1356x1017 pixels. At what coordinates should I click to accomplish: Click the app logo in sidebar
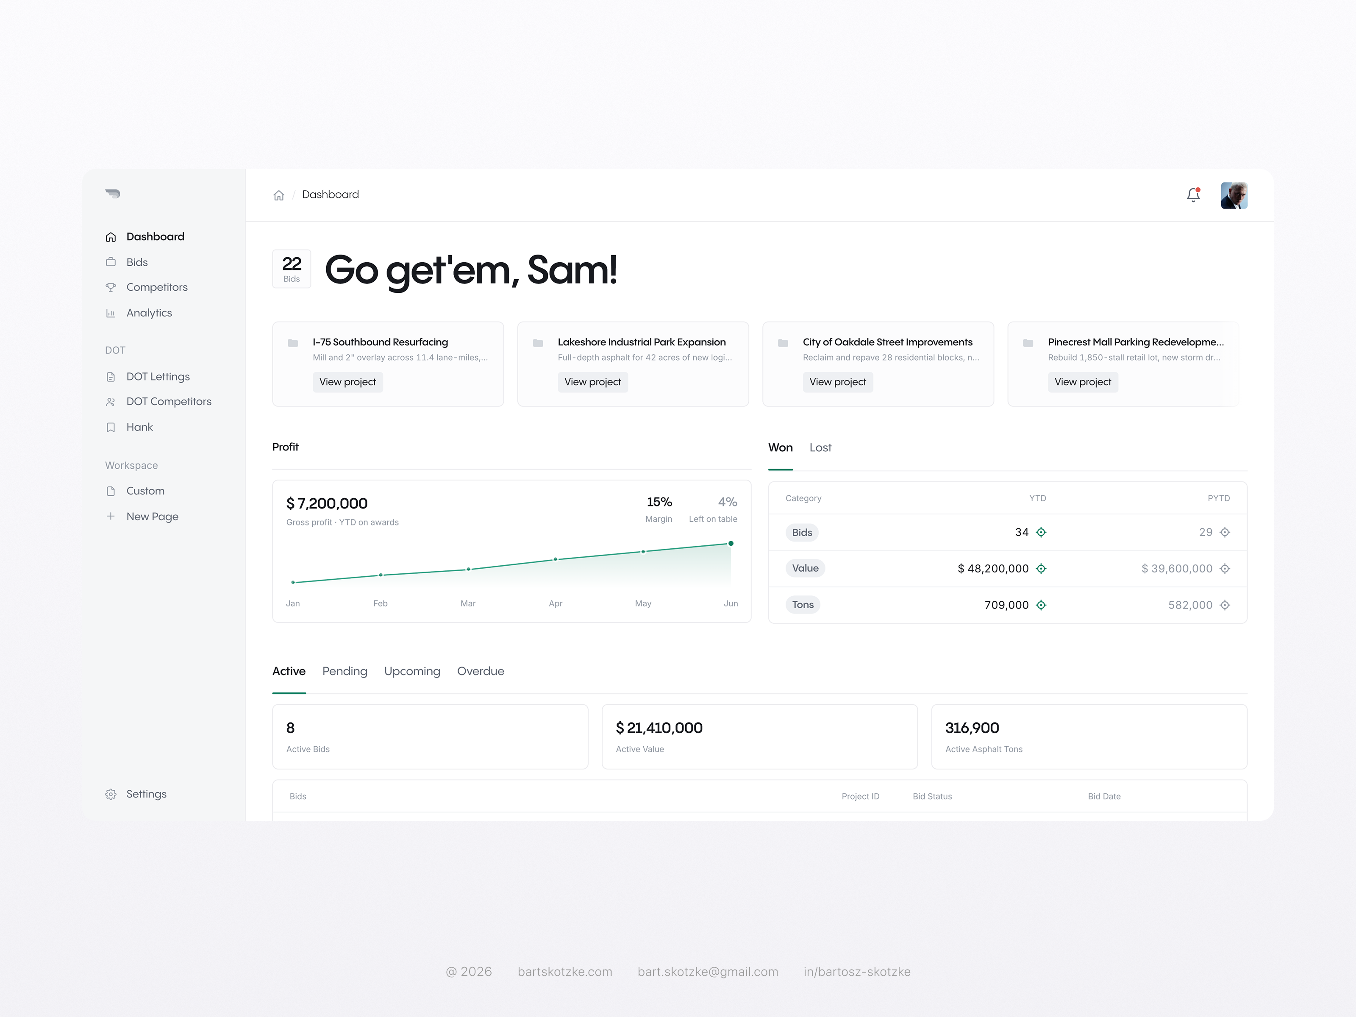(x=112, y=194)
